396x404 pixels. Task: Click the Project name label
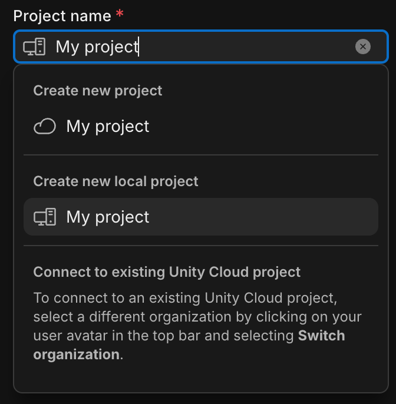pyautogui.click(x=62, y=16)
